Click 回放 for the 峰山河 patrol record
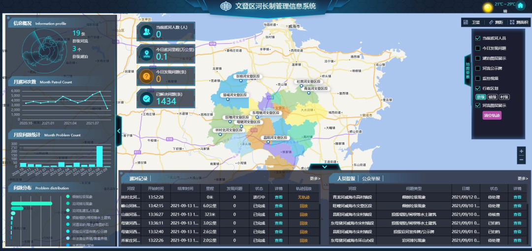This screenshot has height=251, width=532. (303, 206)
